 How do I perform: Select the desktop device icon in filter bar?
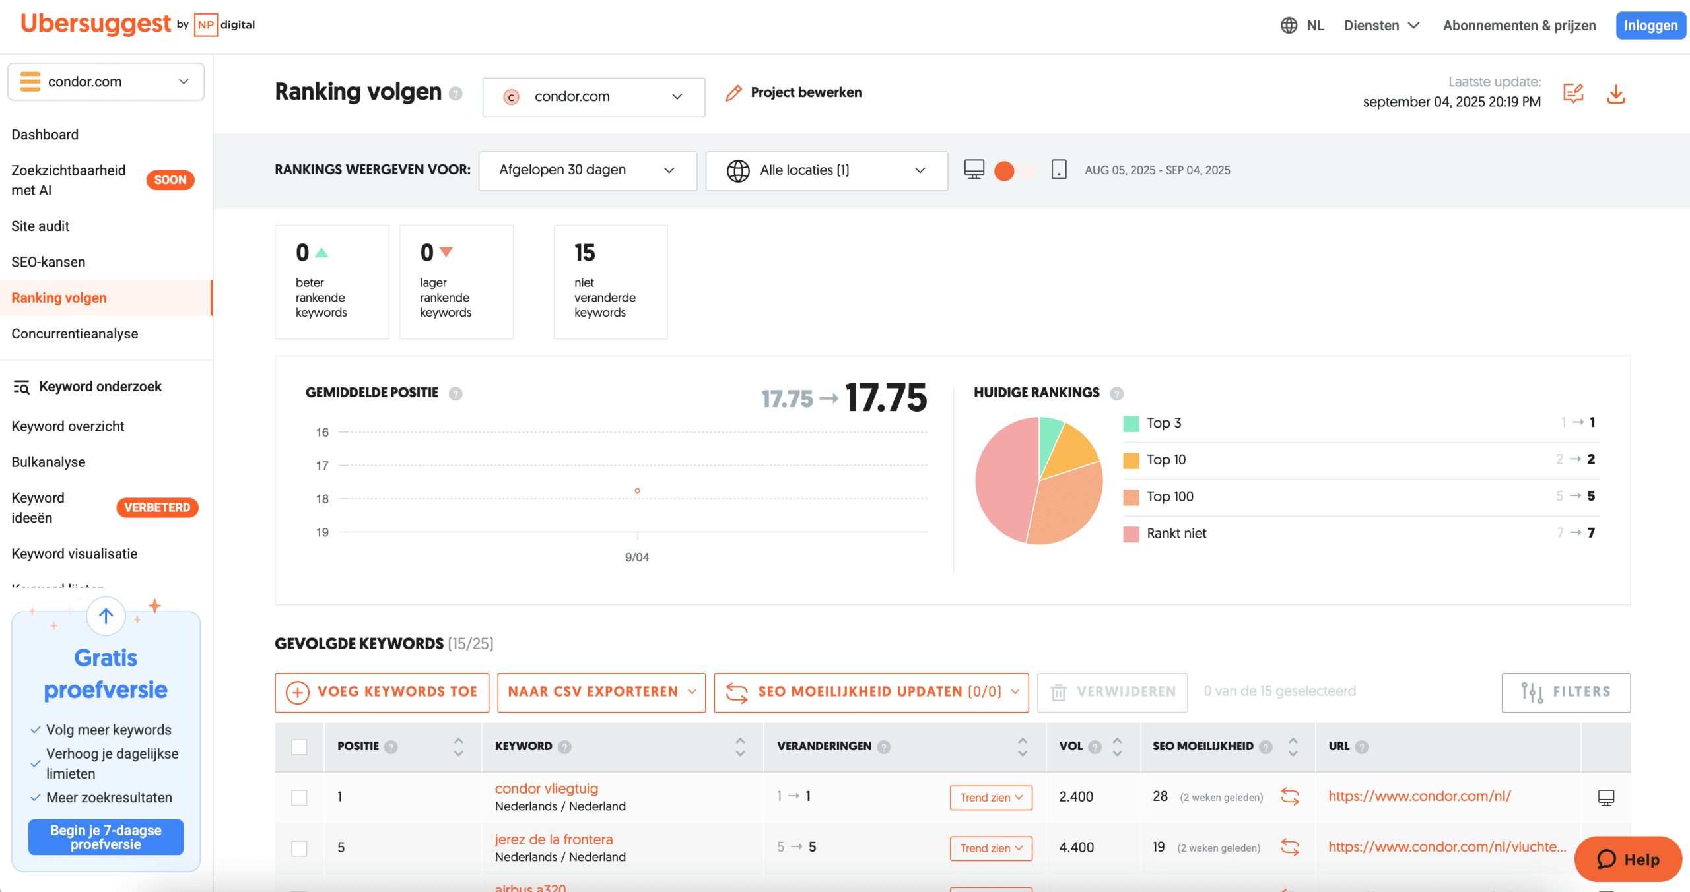click(x=974, y=170)
